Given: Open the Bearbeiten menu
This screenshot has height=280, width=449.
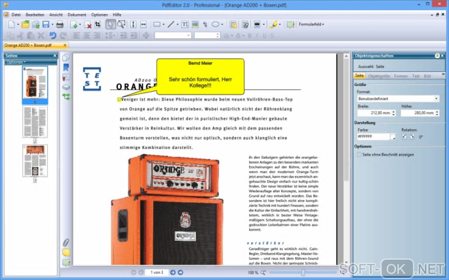Looking at the screenshot, I should pyautogui.click(x=35, y=15).
